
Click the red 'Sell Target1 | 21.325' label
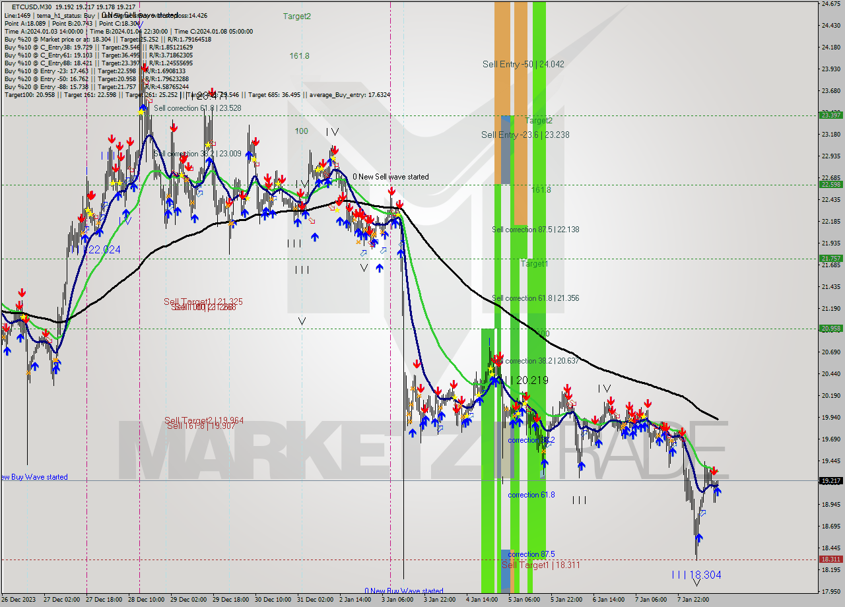203,302
